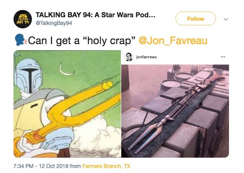Screen dimensions: 244x173
Task: Click the tweet text "holy crap"
Action: tap(109, 41)
